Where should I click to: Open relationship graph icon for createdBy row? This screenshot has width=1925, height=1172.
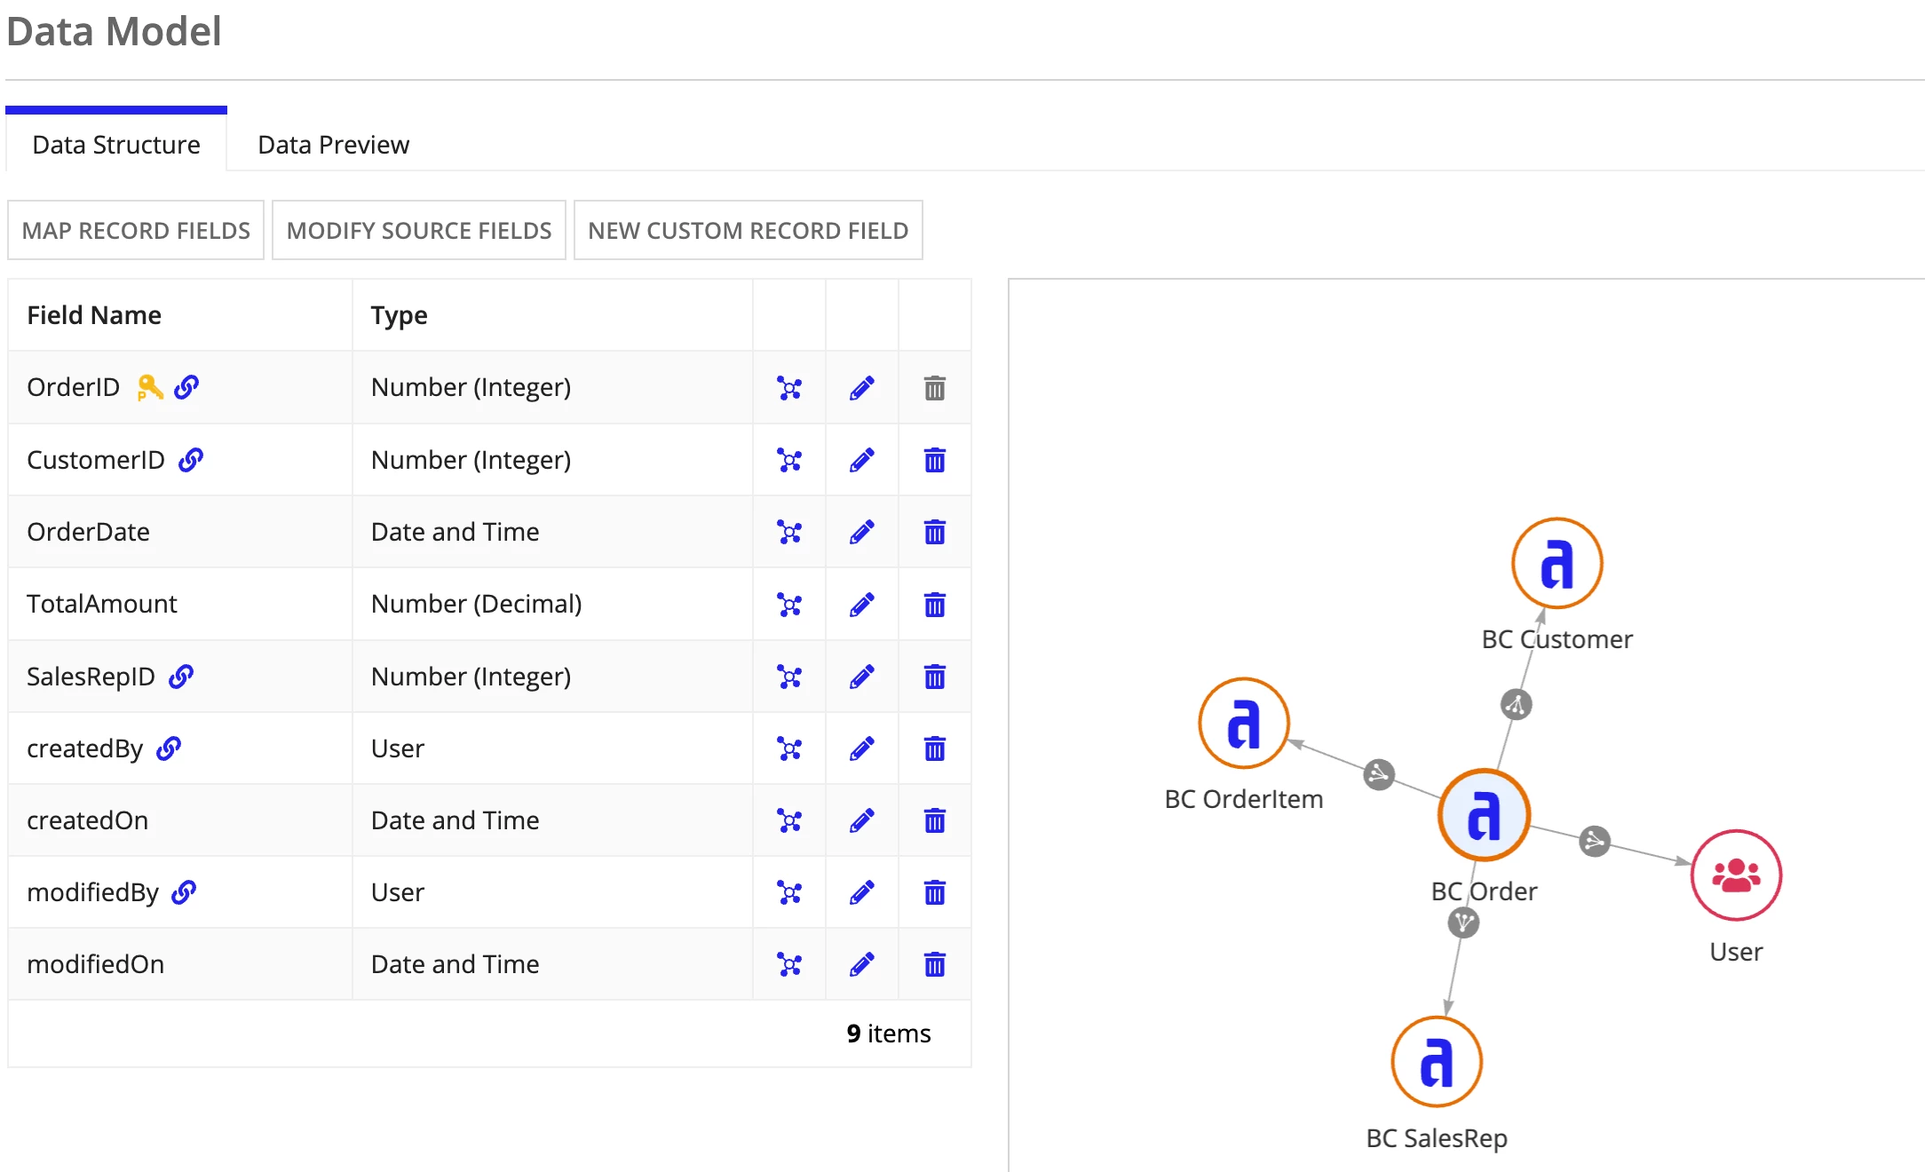tap(789, 748)
